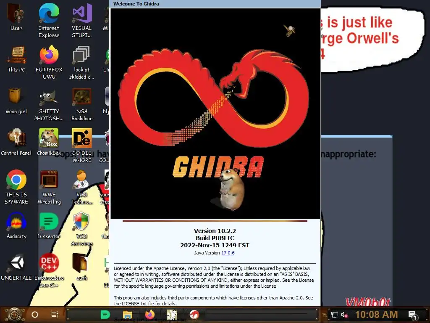Click the Ghidra dragon splash image

(215, 114)
